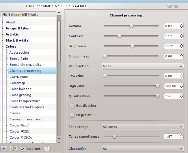Adjust Contrast using its spinner arrows

182,36
